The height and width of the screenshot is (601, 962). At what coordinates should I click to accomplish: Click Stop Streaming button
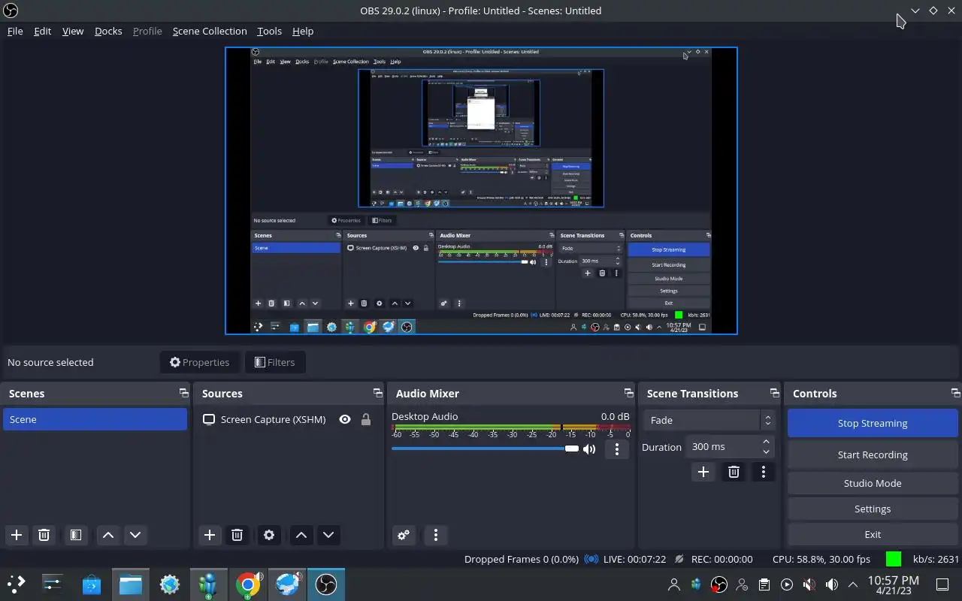pyautogui.click(x=873, y=423)
